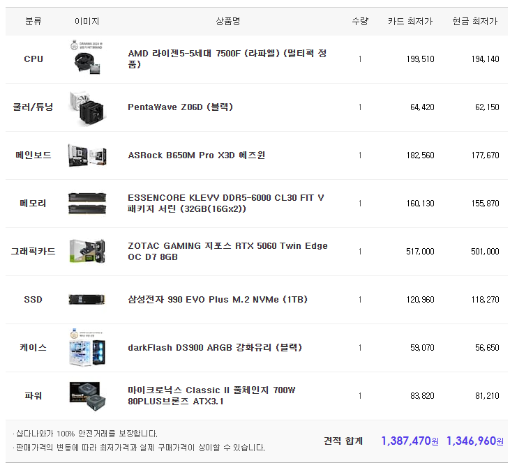Viewport: 510px width, 465px height.
Task: Click the PentaWave Z06D cooler image
Action: 87,107
